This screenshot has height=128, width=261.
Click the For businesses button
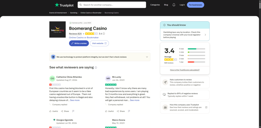[x=195, y=5]
